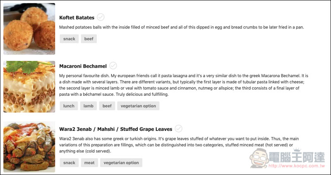Image resolution: width=331 pixels, height=175 pixels.
Task: Select the lamb tag
Action: pos(89,106)
